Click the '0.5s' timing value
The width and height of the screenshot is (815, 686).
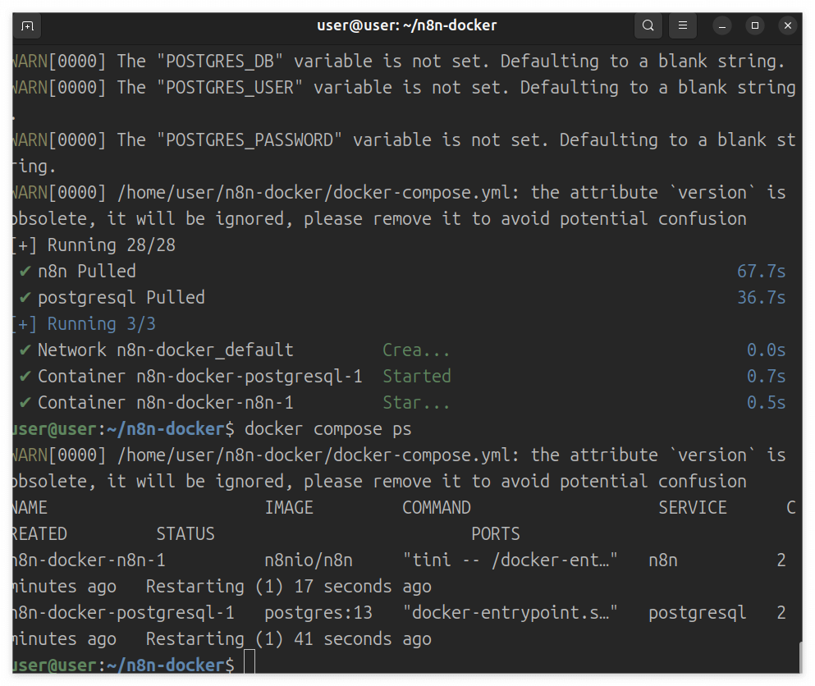766,403
